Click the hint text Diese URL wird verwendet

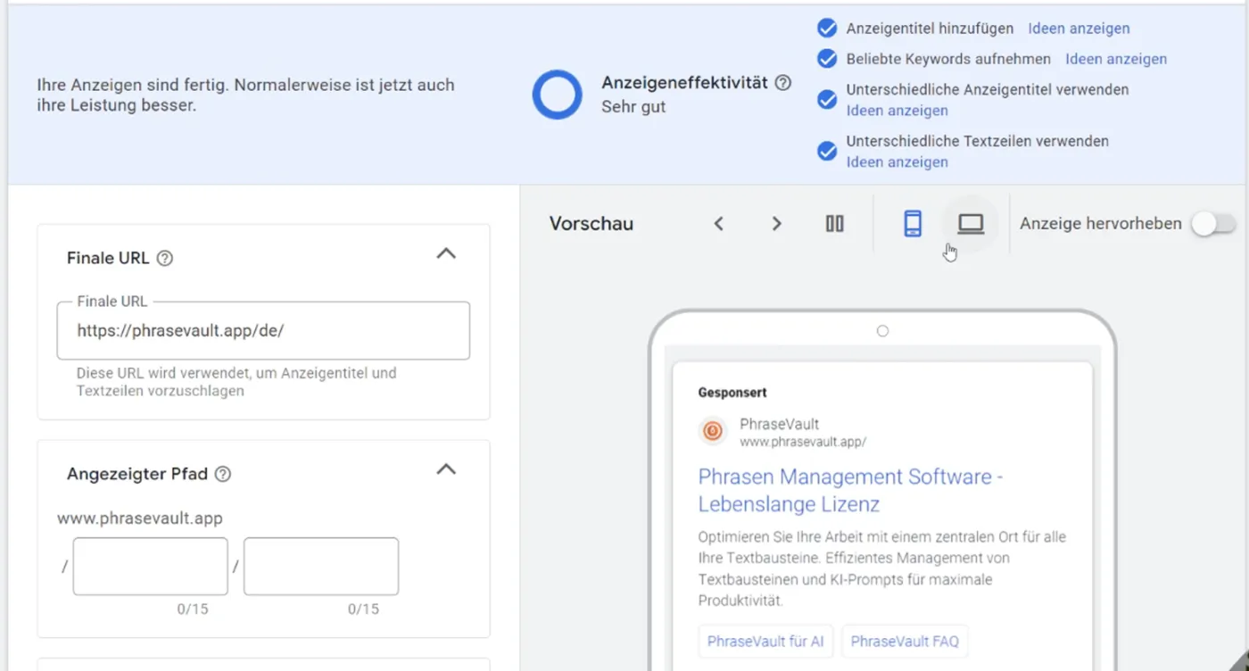point(236,382)
